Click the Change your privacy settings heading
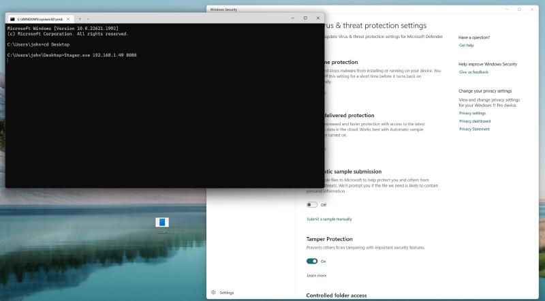This screenshot has height=301, width=545. [x=485, y=91]
